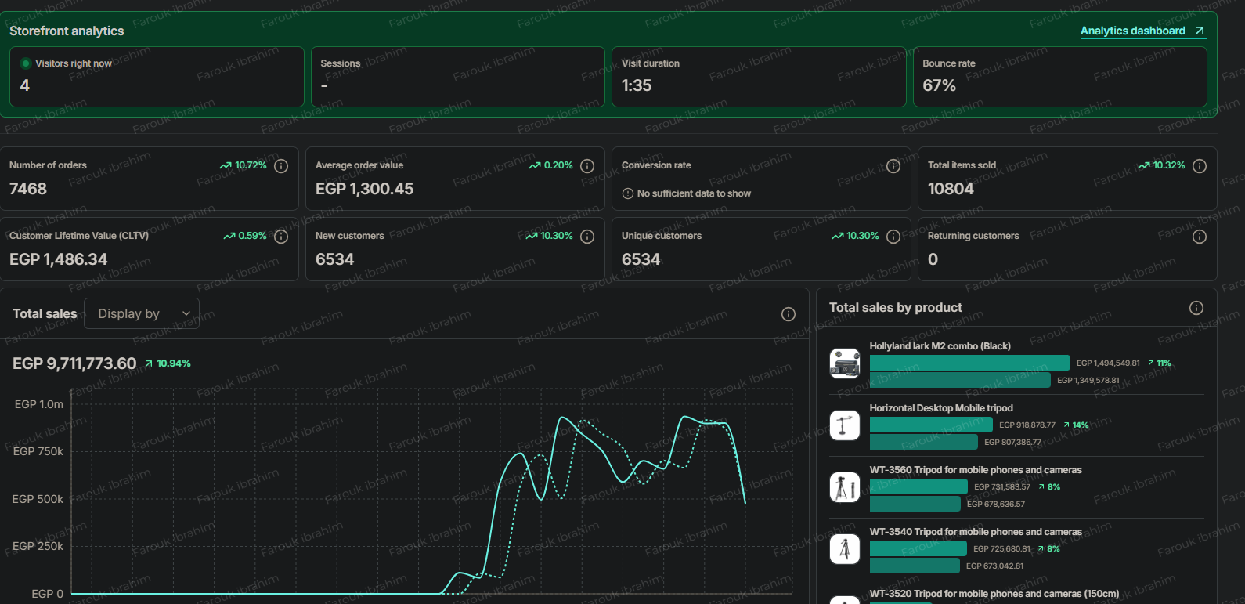The image size is (1245, 604).
Task: Click WT-3540 bar EGP 725,680.81
Action: [x=918, y=548]
